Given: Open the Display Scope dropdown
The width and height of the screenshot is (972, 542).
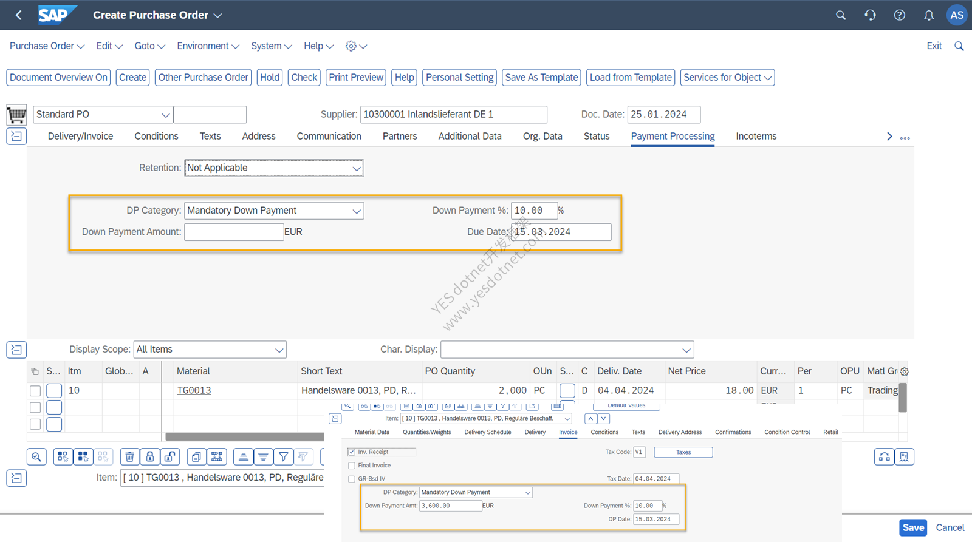Looking at the screenshot, I should 210,350.
